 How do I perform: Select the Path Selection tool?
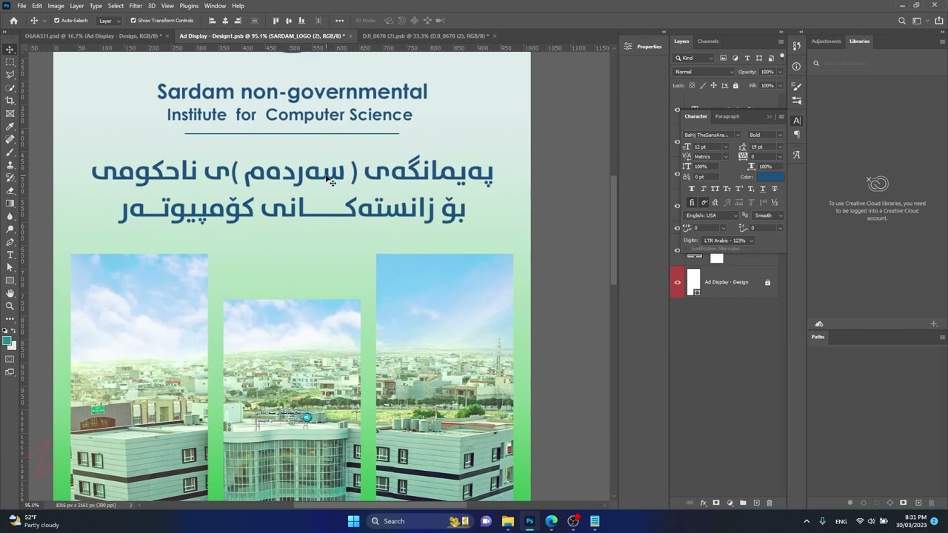point(10,267)
